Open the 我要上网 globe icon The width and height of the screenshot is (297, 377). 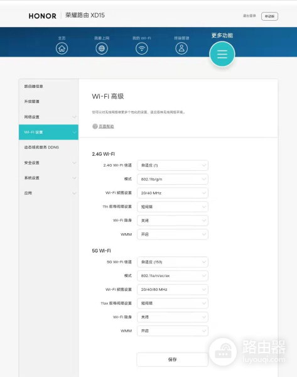tap(102, 48)
